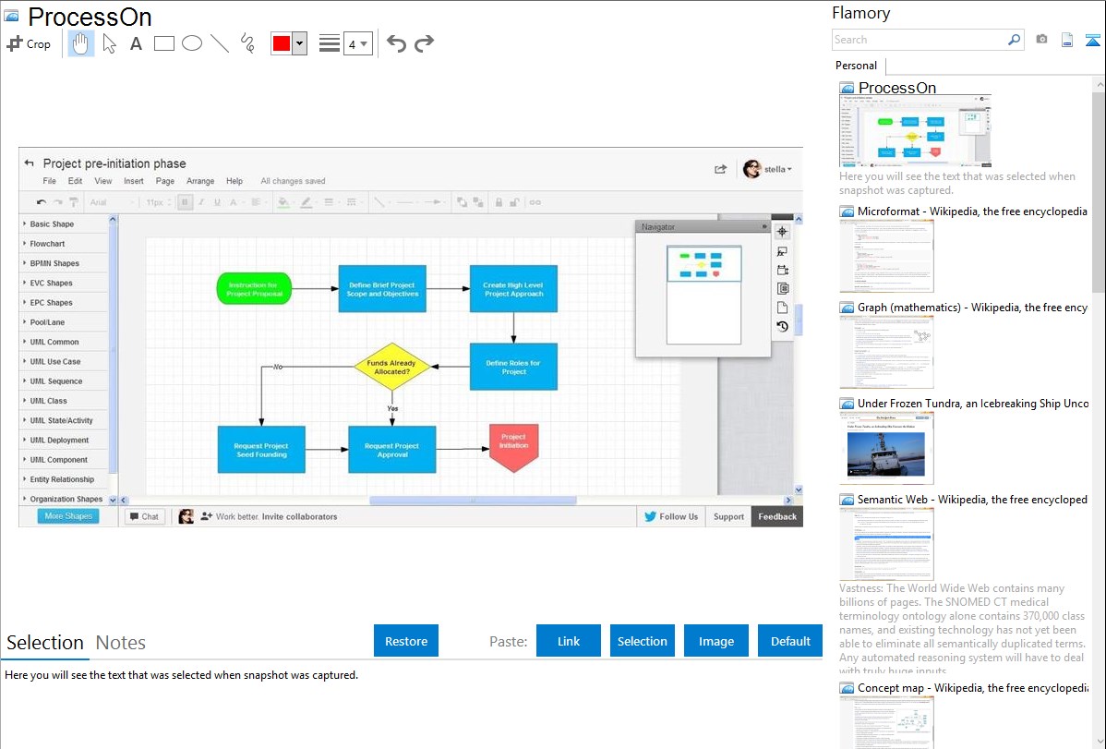1106x749 pixels.
Task: Click the search magnifier icon
Action: pyautogui.click(x=1015, y=40)
